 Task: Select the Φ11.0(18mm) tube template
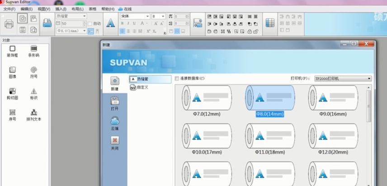270,139
